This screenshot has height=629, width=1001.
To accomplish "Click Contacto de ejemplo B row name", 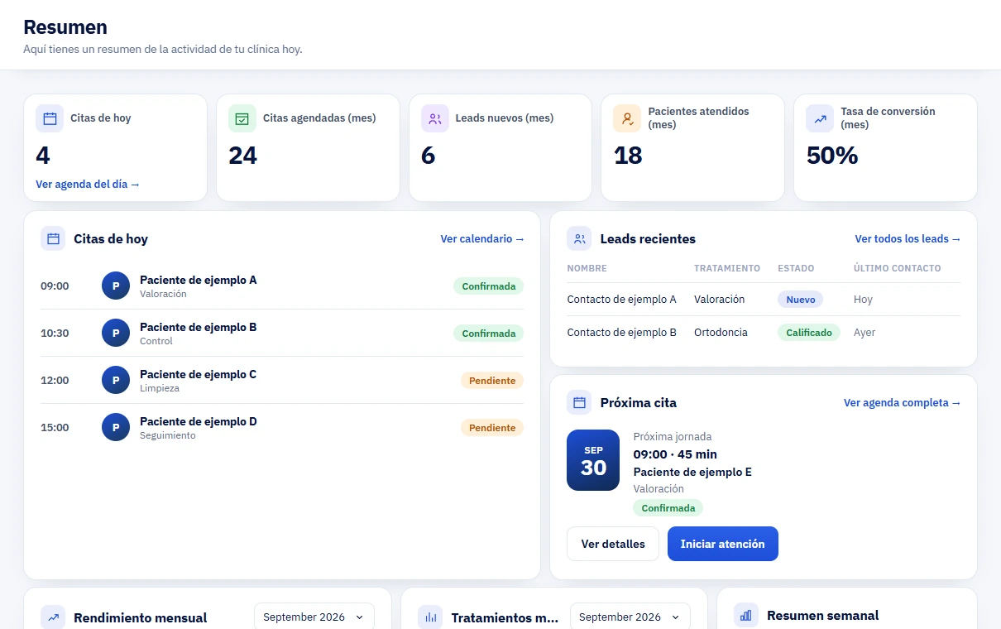I will pos(621,333).
